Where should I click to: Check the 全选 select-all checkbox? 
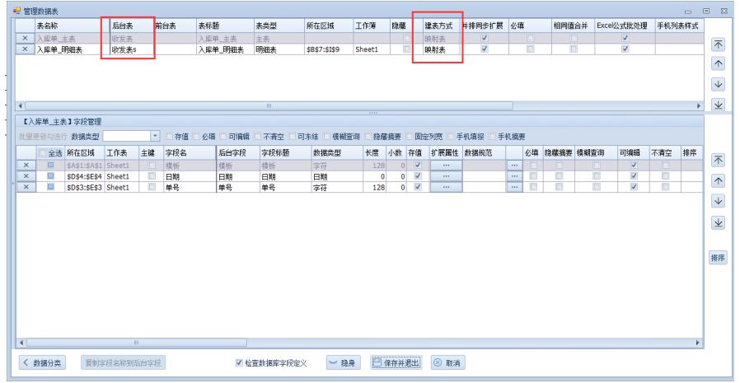pos(43,153)
